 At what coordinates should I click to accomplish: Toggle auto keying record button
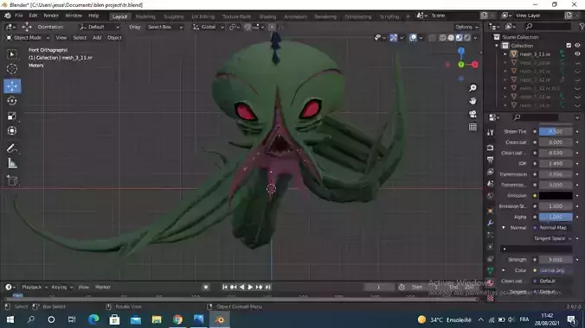(206, 287)
